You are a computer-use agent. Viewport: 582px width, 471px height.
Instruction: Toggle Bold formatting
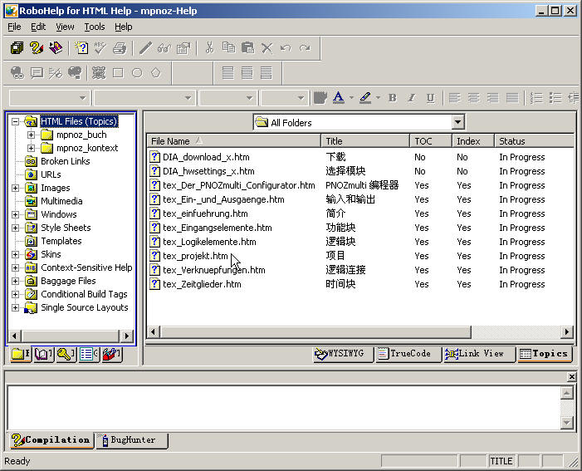(x=393, y=98)
